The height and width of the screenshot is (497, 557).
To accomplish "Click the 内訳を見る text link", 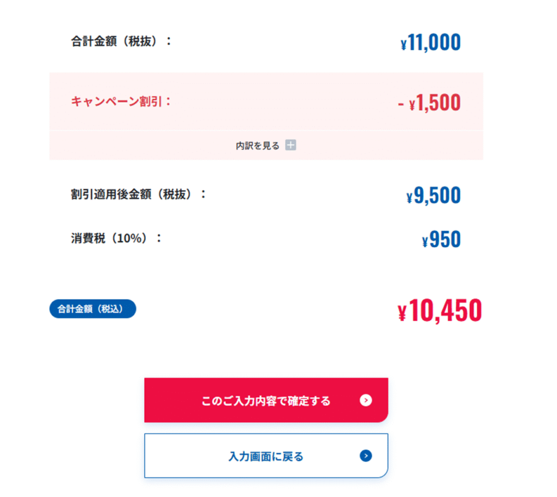I will (x=257, y=146).
